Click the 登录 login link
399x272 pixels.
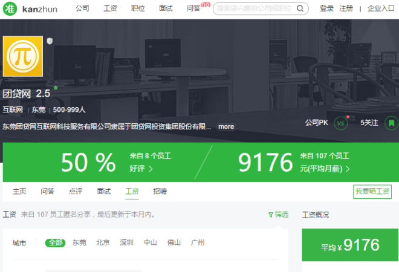click(x=326, y=8)
